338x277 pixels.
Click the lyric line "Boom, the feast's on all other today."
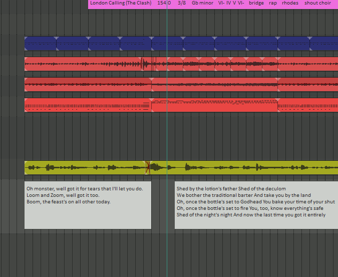point(68,202)
